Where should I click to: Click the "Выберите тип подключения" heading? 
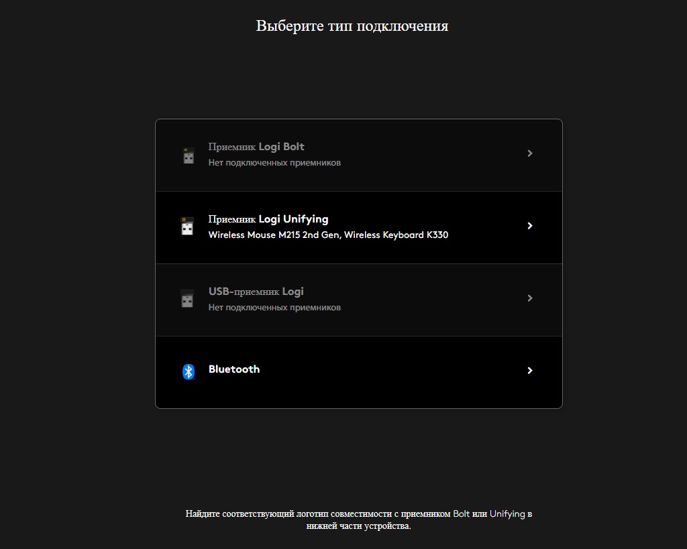(352, 26)
